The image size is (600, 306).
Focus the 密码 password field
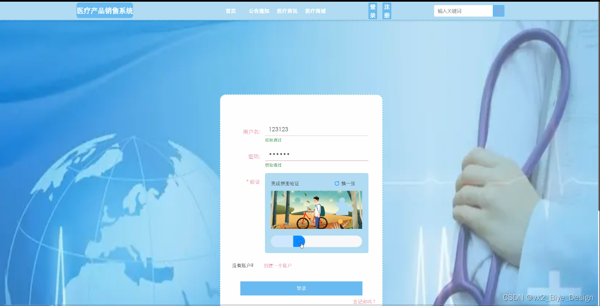coord(317,155)
